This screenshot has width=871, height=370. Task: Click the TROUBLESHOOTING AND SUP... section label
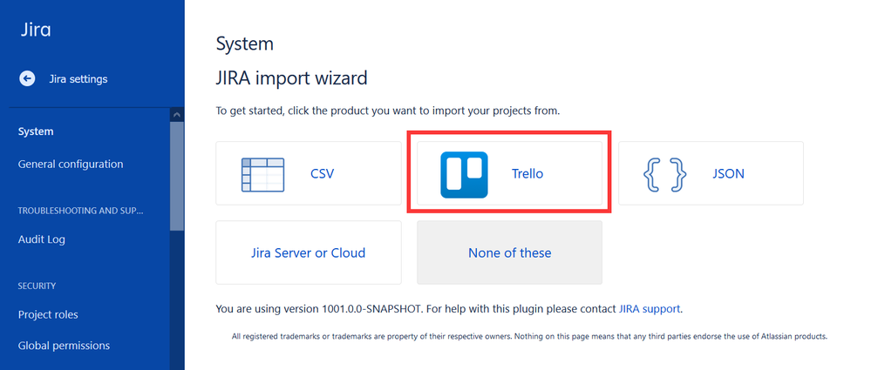point(80,211)
